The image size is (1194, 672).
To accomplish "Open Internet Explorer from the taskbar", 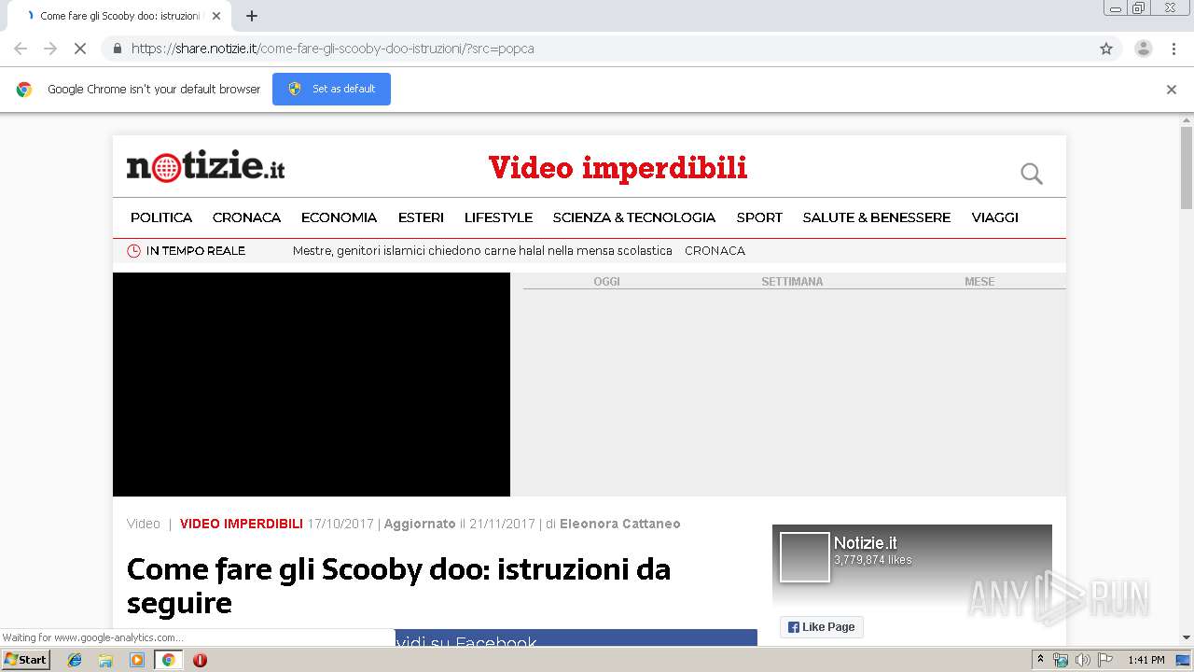I will (x=75, y=660).
